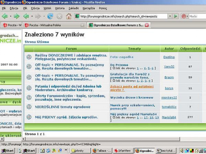Click the horizontal scrollbar under the results

(x=103, y=139)
